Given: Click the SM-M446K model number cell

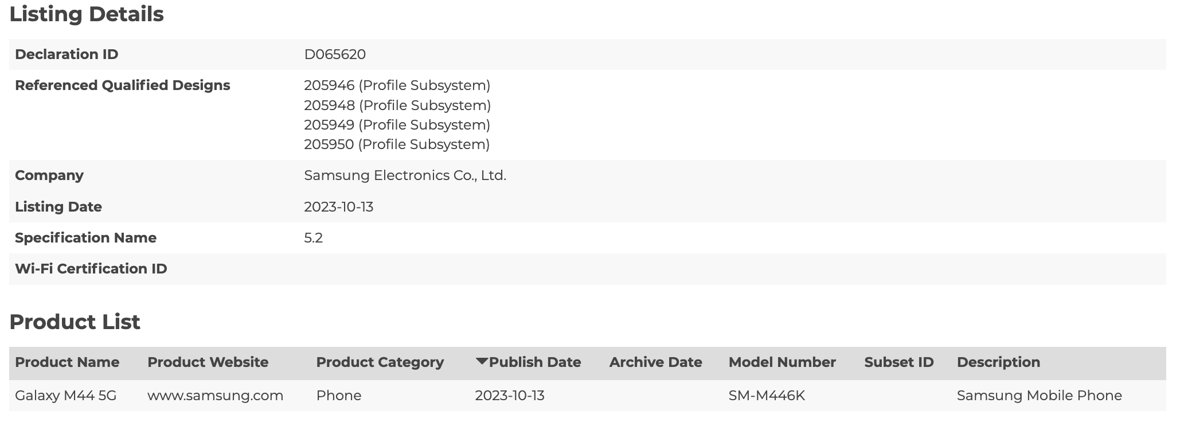Looking at the screenshot, I should click(x=767, y=396).
